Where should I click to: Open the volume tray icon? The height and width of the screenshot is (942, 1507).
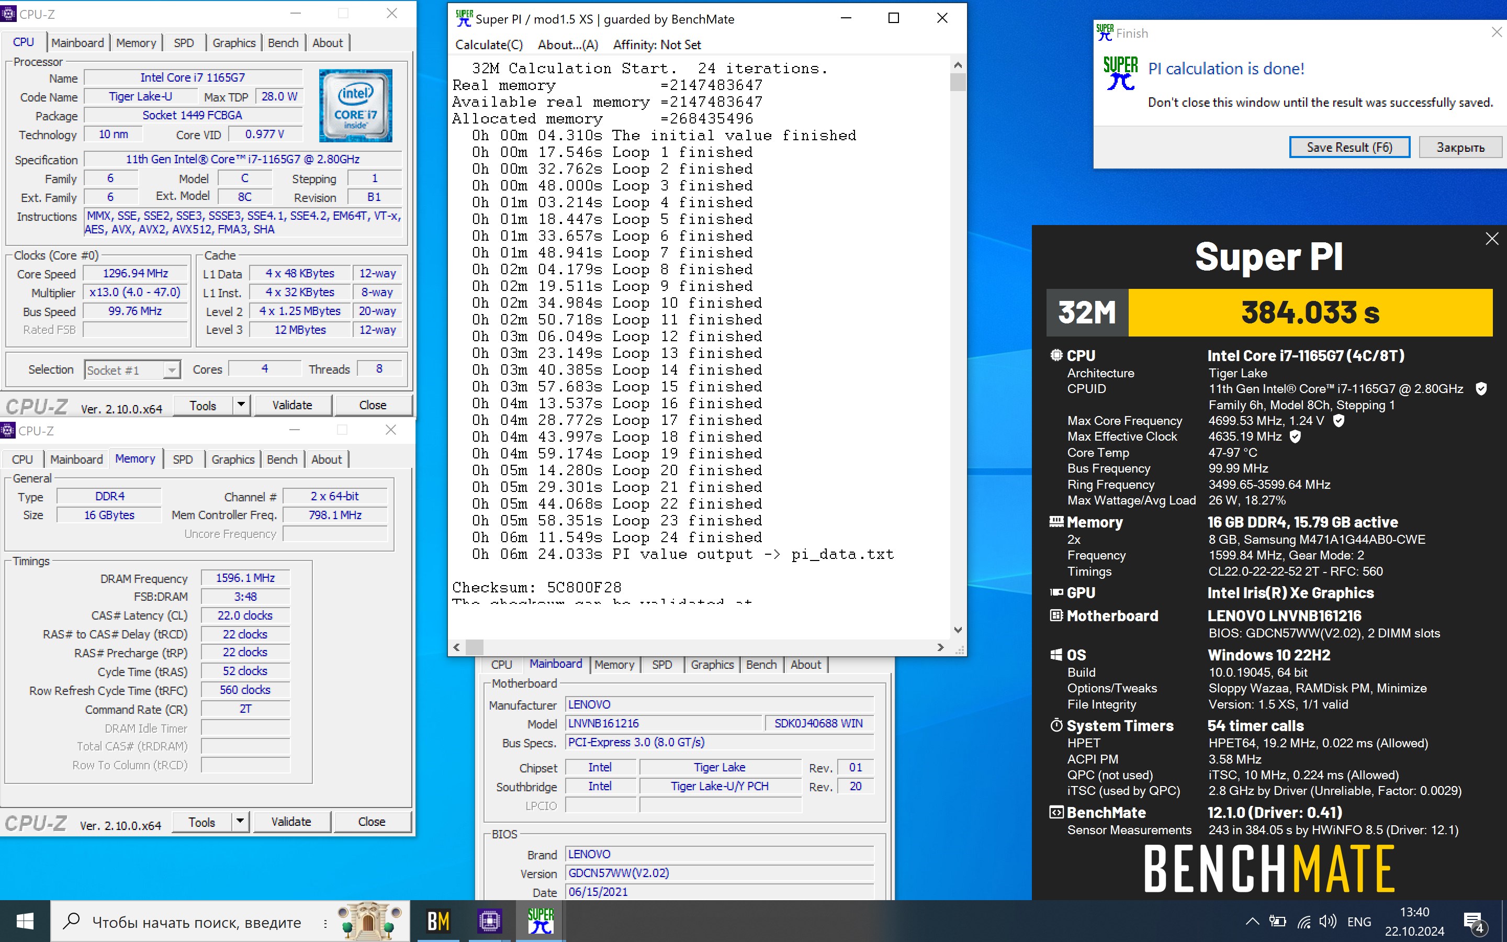[x=1328, y=922]
